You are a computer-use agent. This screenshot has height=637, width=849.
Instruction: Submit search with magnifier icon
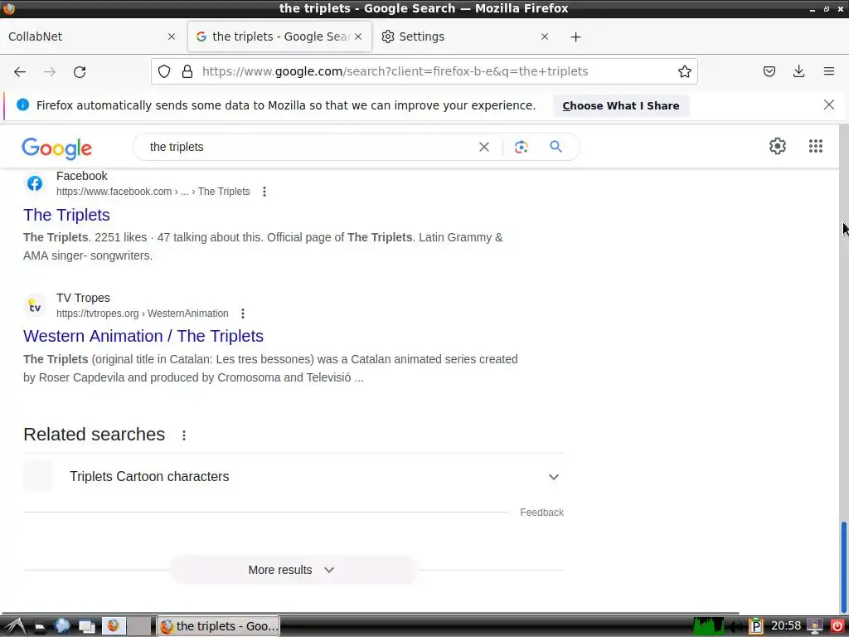(555, 147)
